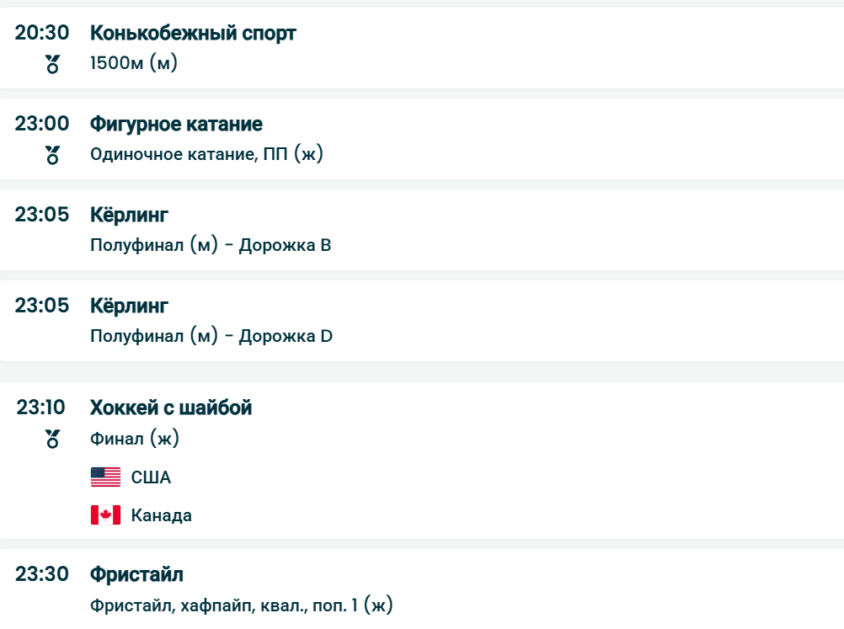Click the Канада team name
The height and width of the screenshot is (629, 844).
[x=161, y=514]
